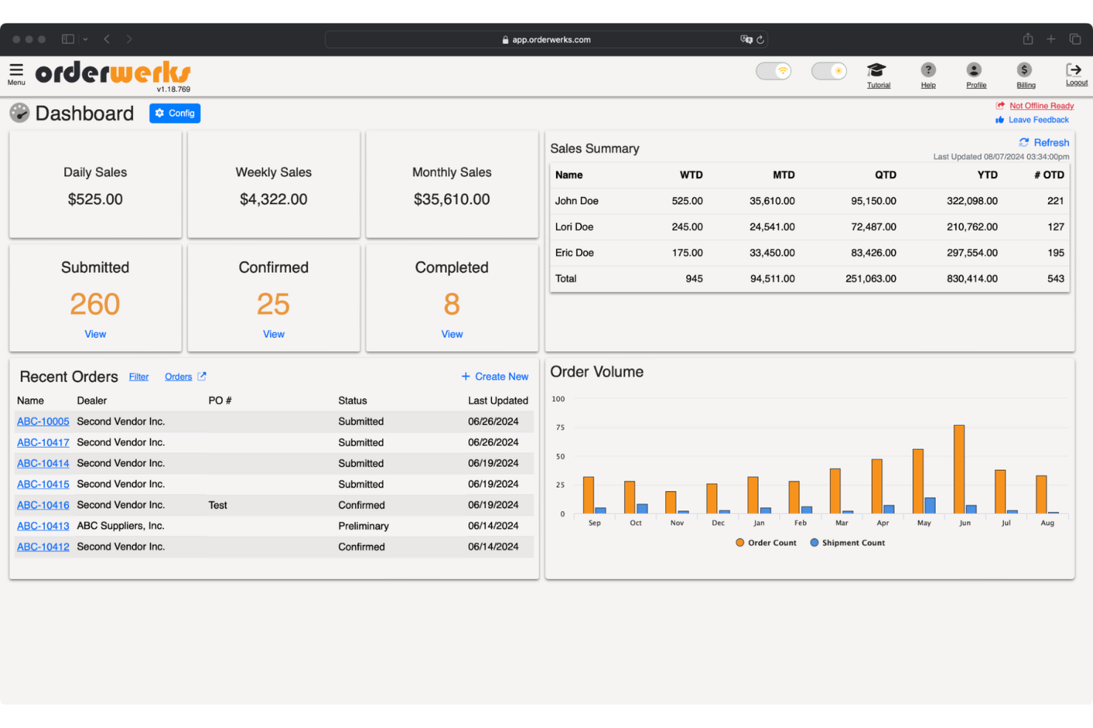Click the Logout exit icon

[1074, 69]
